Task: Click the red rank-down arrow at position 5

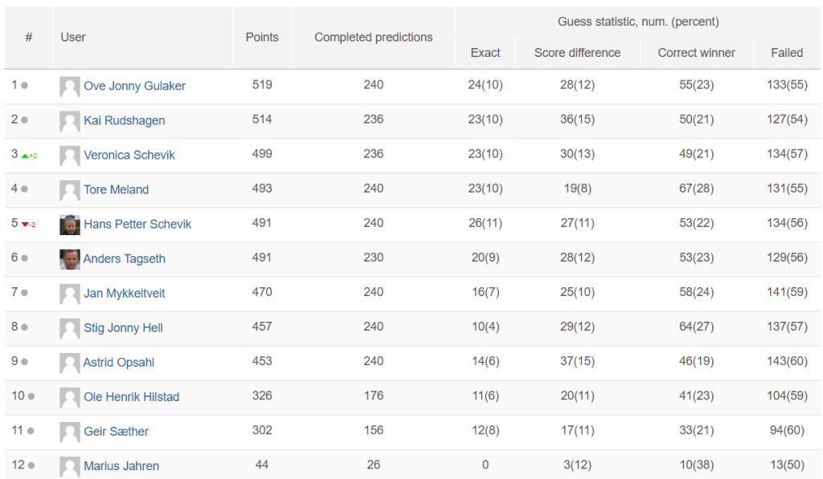Action: coord(26,225)
